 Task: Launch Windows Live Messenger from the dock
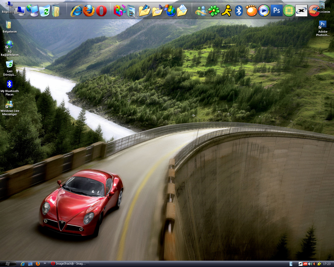(x=201, y=11)
